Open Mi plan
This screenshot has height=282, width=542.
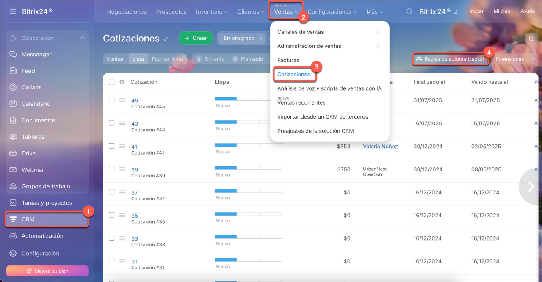coord(502,11)
